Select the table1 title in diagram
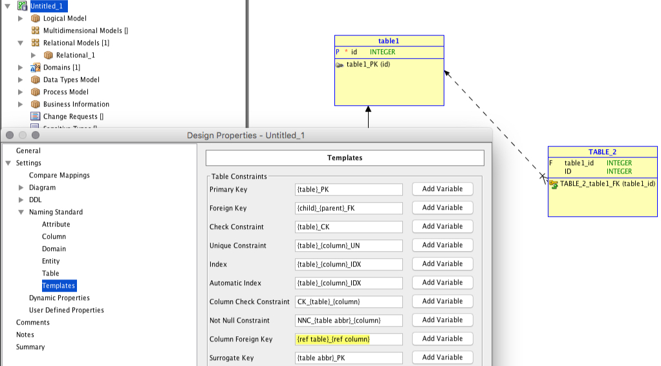The height and width of the screenshot is (366, 661). pos(389,41)
